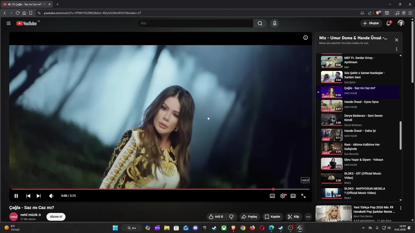This screenshot has width=415, height=233.
Task: Open Discord from the taskbar
Action: point(195,228)
